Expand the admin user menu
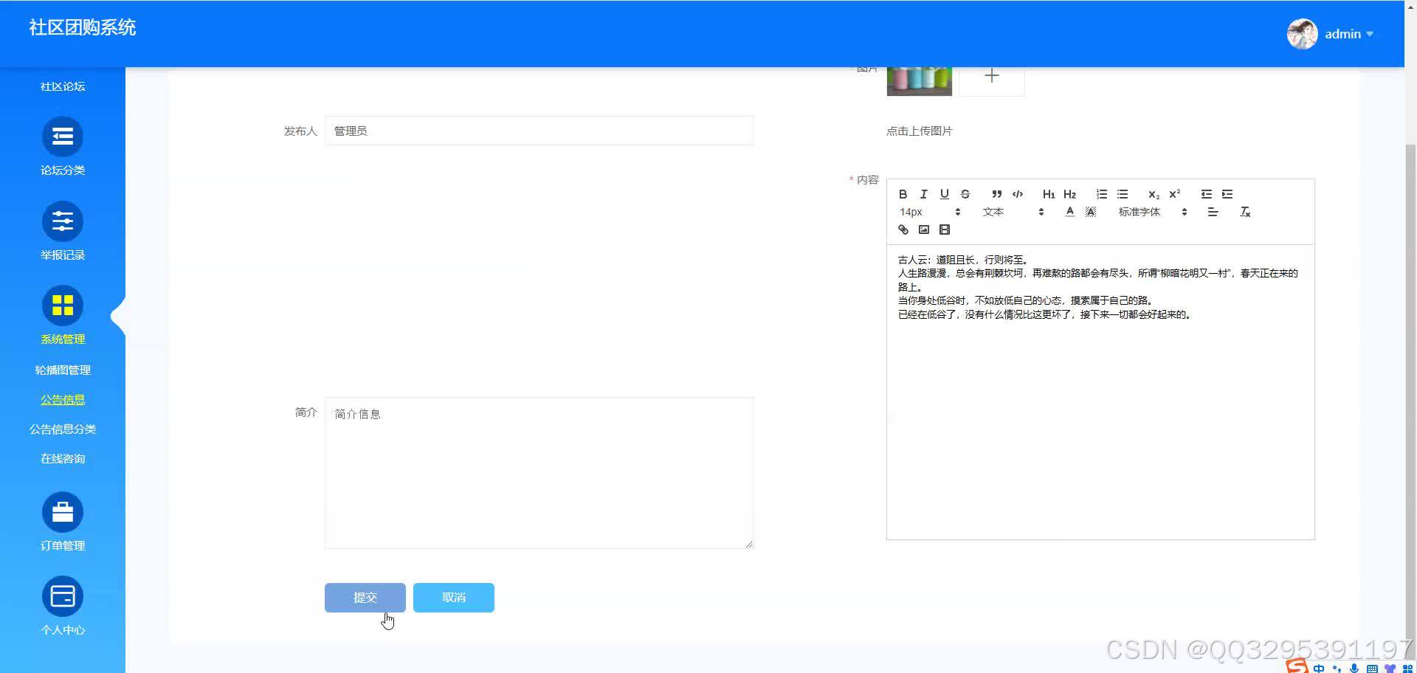Screen dimensions: 1417x673 [x=1349, y=34]
